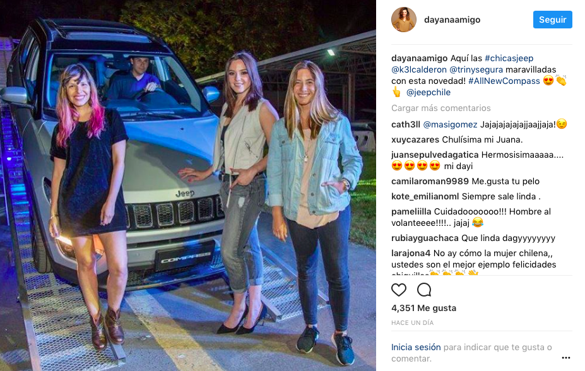Viewport: 585px width, 371px height.
Task: Open the #AllNewCompass hashtag
Action: [x=504, y=81]
